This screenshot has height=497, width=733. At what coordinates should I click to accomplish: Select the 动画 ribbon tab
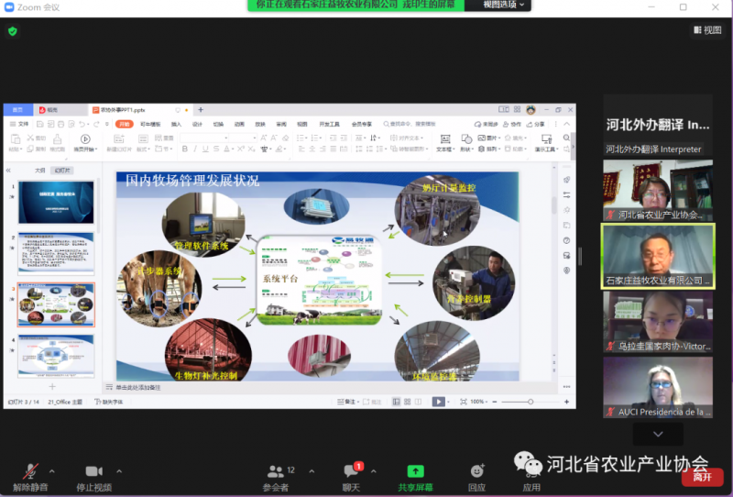[x=239, y=124]
